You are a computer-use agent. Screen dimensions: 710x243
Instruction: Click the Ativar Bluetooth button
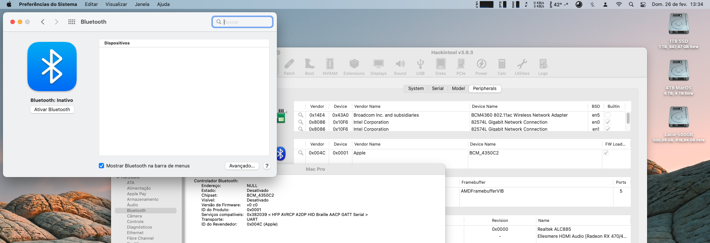[52, 110]
